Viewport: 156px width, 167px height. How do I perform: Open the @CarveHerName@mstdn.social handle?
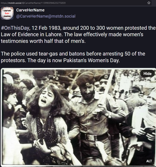(46, 16)
